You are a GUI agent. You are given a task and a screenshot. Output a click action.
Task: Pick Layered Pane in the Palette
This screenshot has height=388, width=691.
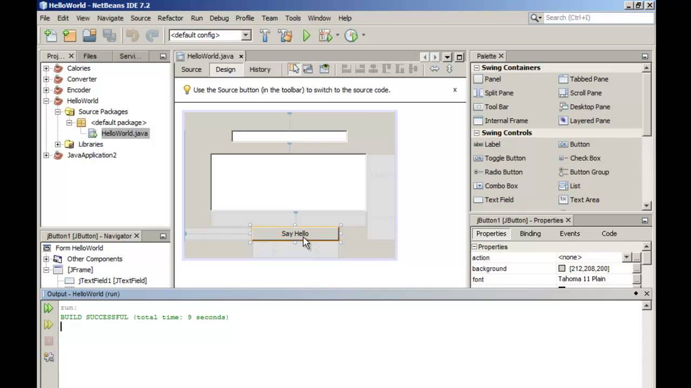pyautogui.click(x=584, y=121)
